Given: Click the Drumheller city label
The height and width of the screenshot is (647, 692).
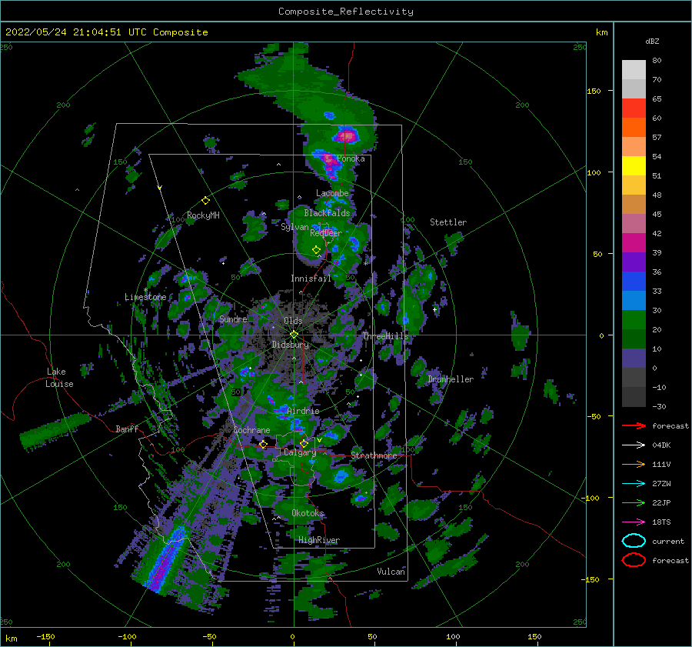Looking at the screenshot, I should tap(451, 379).
